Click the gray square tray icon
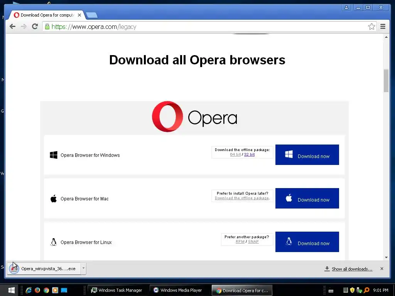Image resolution: width=395 pixels, height=296 pixels. [x=345, y=290]
